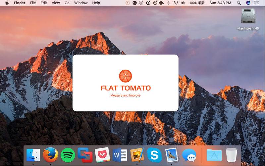Open Spotlight search magnifier

click(x=239, y=3)
